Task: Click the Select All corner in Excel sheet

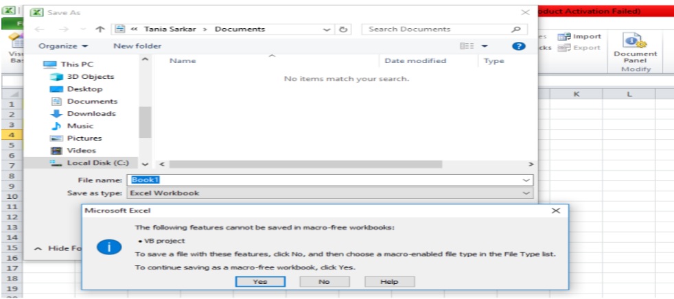Action: 12,94
